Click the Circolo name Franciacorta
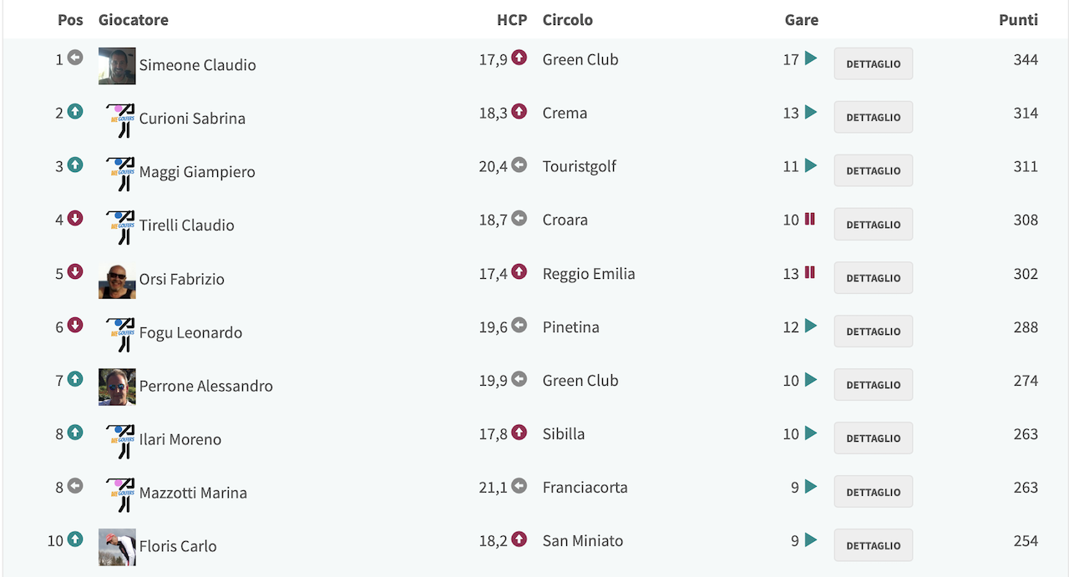 (x=585, y=487)
